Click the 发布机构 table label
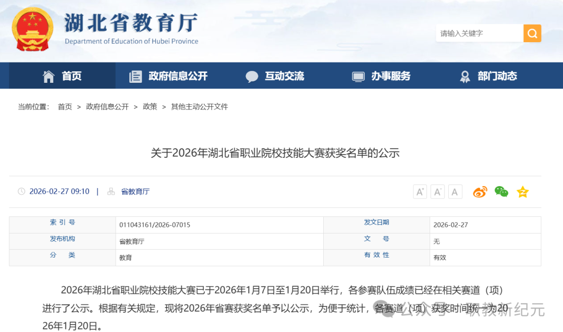This screenshot has height=332, width=563. 63,239
